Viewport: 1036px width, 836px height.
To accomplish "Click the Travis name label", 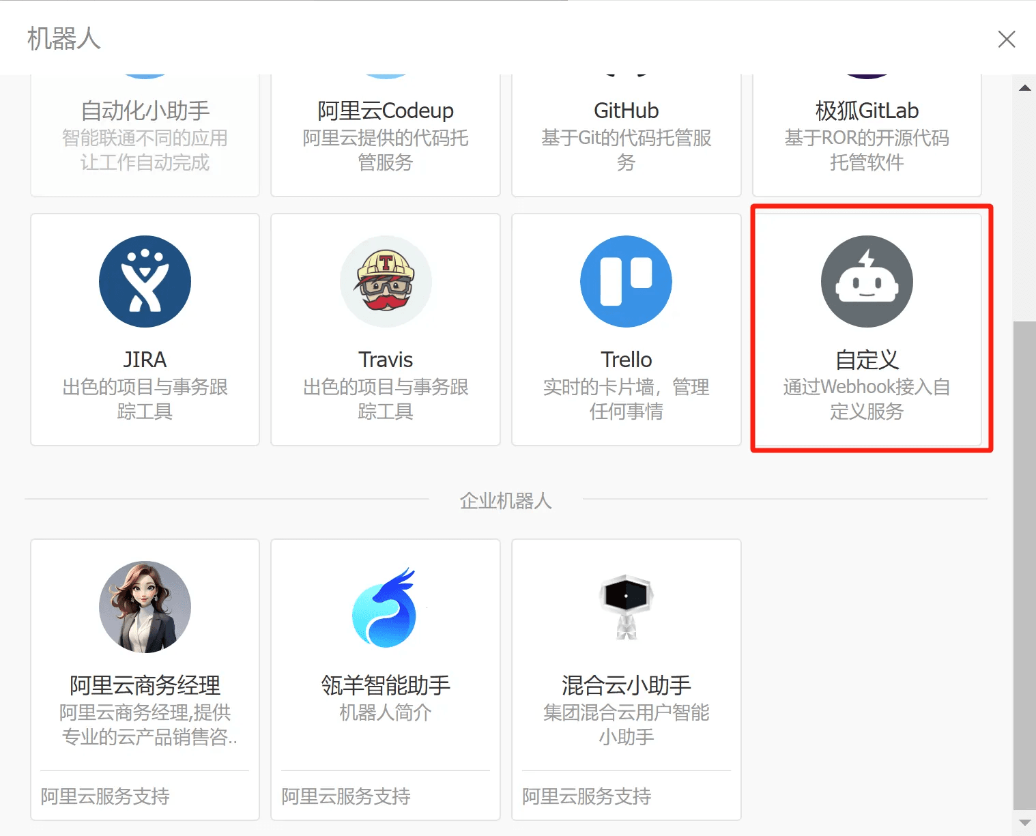I will click(x=386, y=360).
